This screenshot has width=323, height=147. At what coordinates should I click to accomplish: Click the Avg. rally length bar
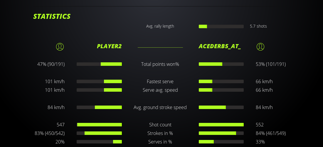coord(221,26)
